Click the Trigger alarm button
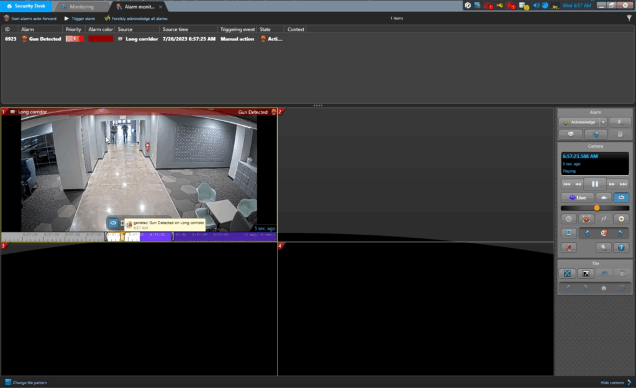The image size is (636, 388). (81, 19)
